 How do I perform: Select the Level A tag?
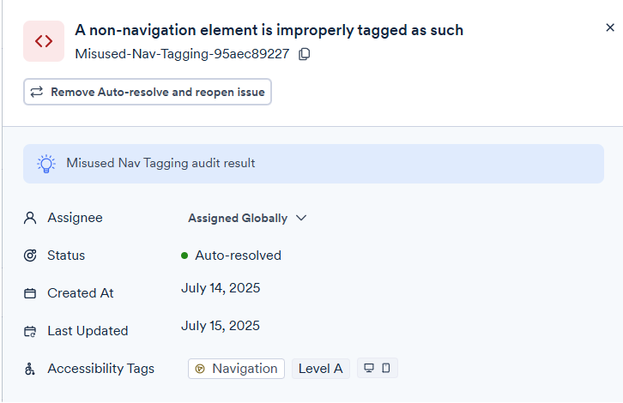320,369
